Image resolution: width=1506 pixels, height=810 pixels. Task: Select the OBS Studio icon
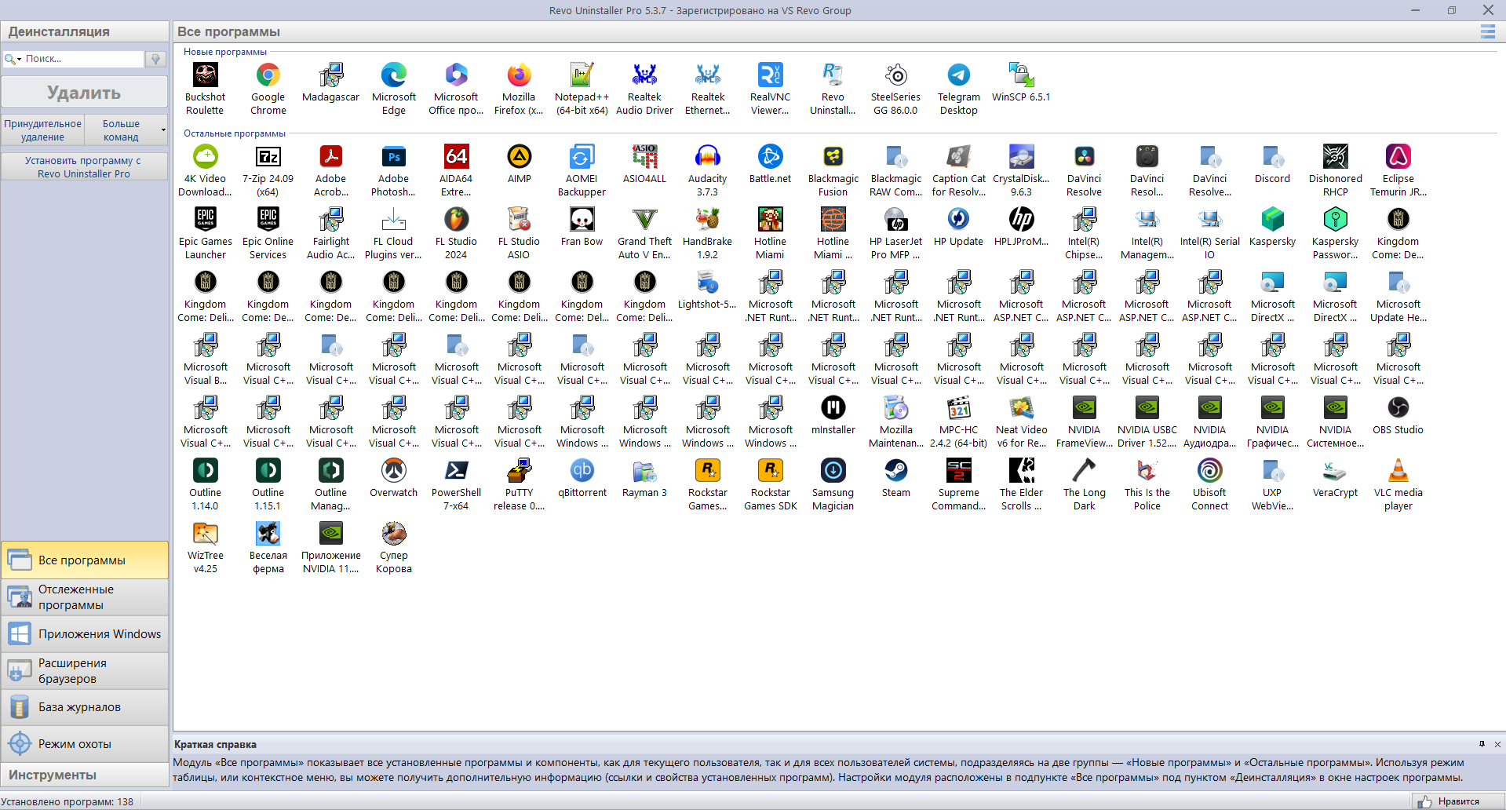(1398, 408)
